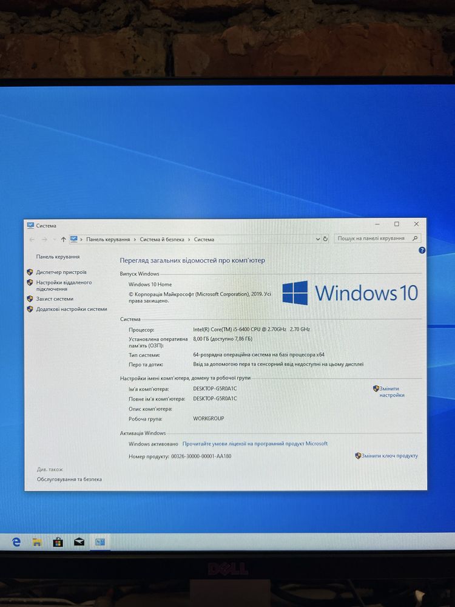Select the Windows 10 Home edition text
455x607 pixels.
(x=150, y=284)
